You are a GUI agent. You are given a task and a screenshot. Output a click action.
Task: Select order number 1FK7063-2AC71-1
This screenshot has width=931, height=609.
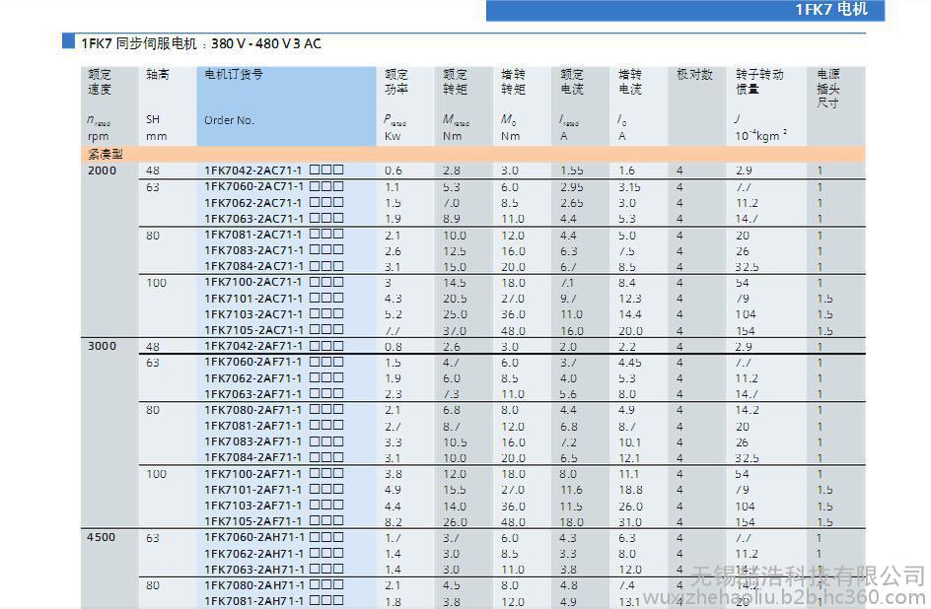[252, 219]
